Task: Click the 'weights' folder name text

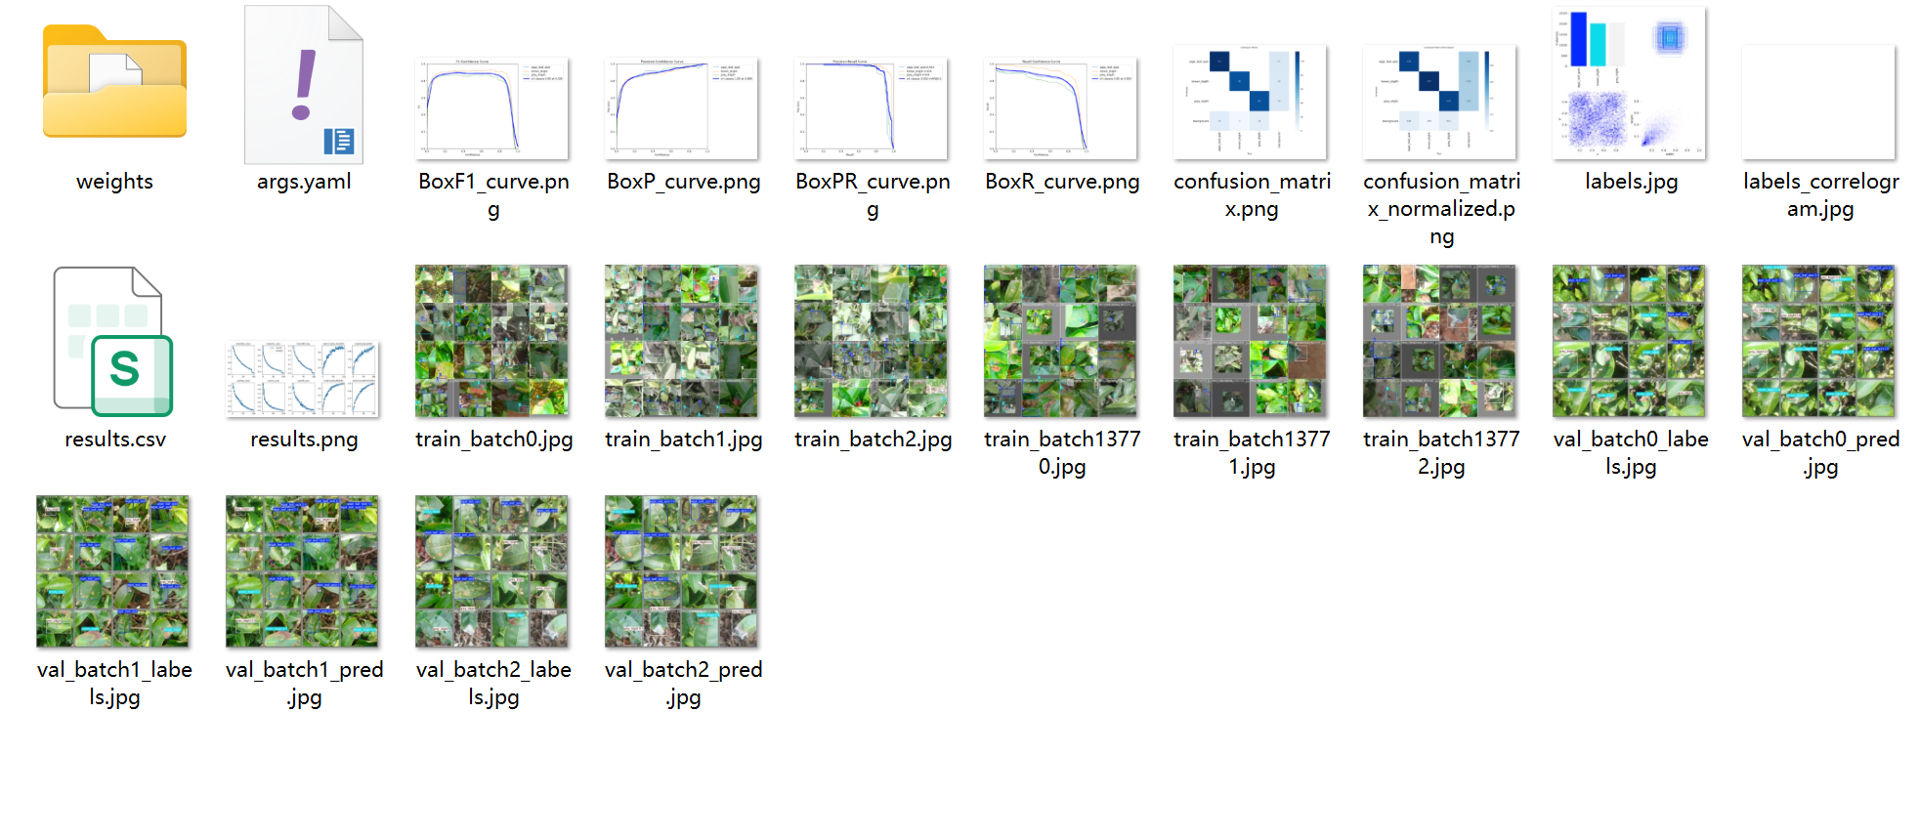Action: click(114, 182)
